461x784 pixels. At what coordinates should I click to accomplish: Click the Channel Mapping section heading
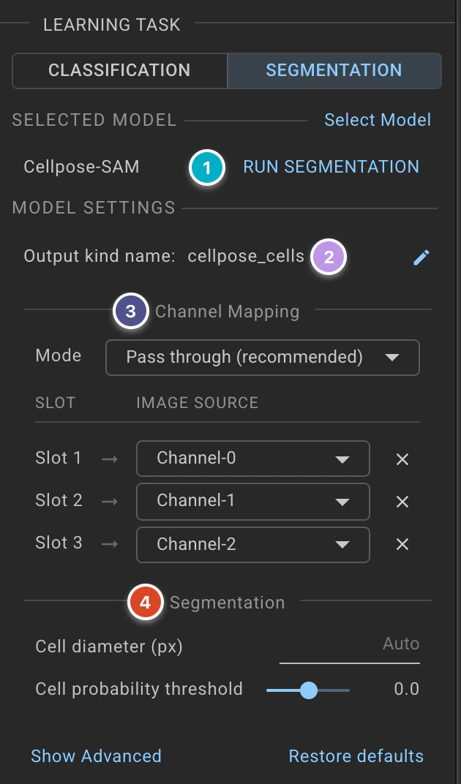pos(228,312)
